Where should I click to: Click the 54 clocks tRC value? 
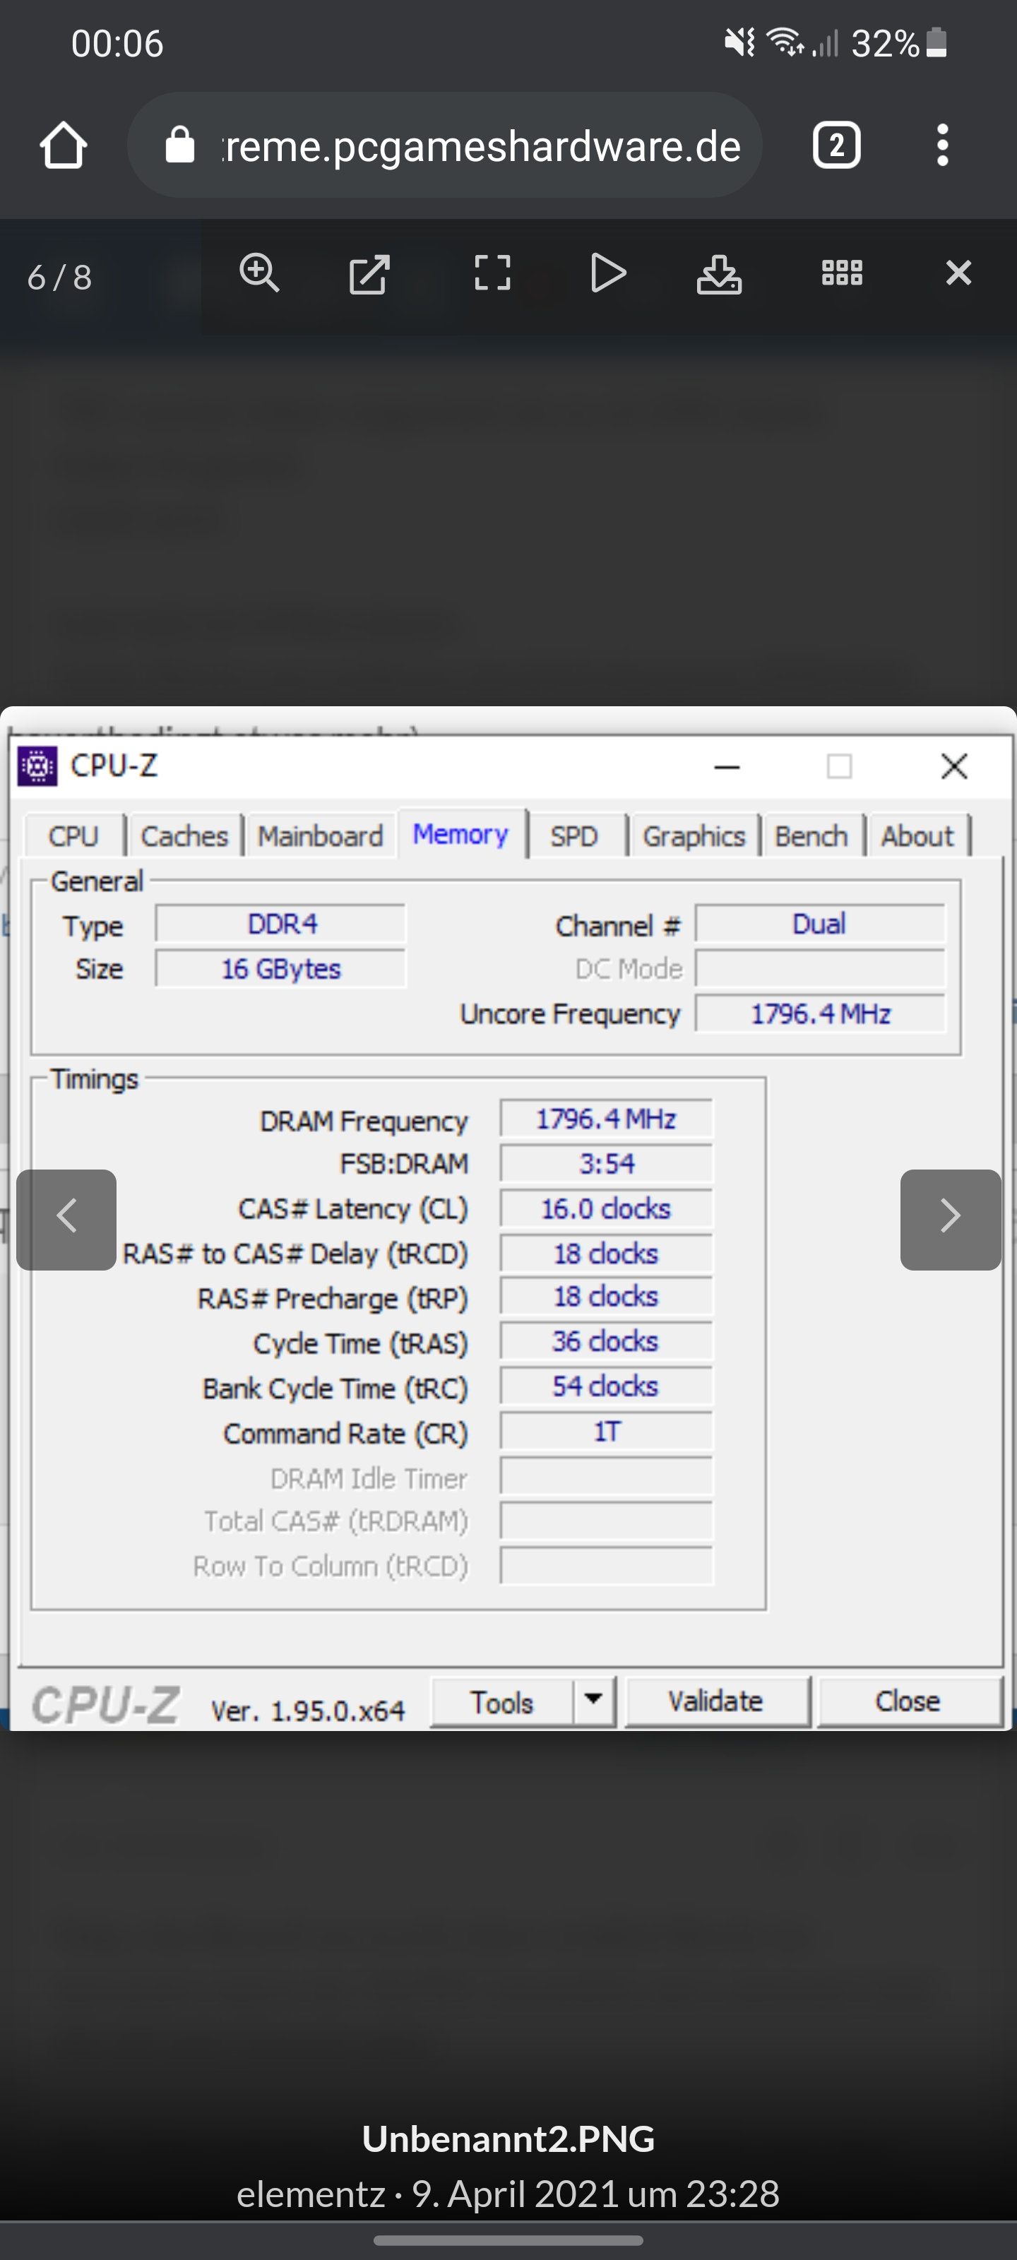pyautogui.click(x=607, y=1386)
